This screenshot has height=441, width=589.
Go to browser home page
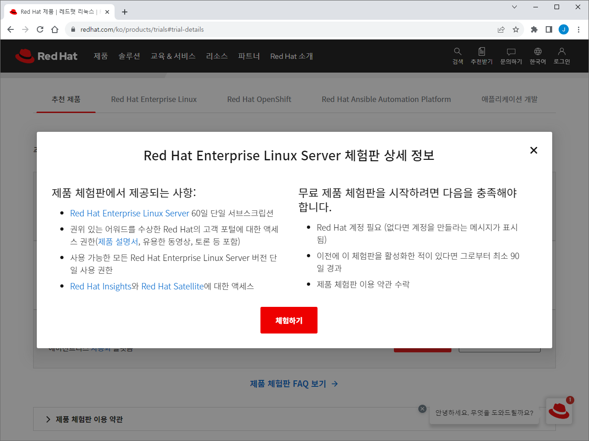pyautogui.click(x=55, y=29)
